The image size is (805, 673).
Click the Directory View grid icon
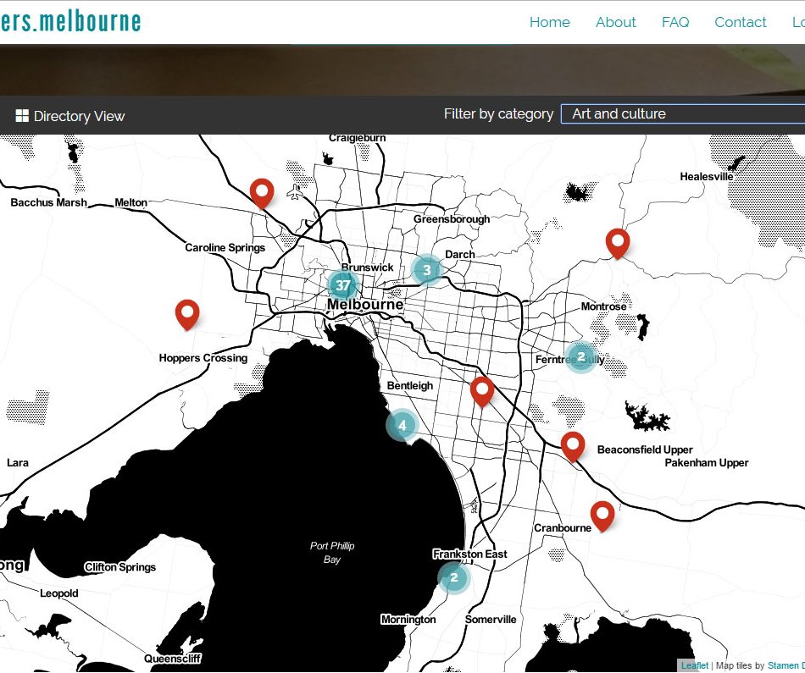[x=22, y=116]
